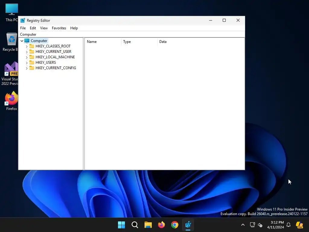Viewport: 309px width, 232px height.
Task: Expand HKEY_USERS key
Action: (27, 63)
